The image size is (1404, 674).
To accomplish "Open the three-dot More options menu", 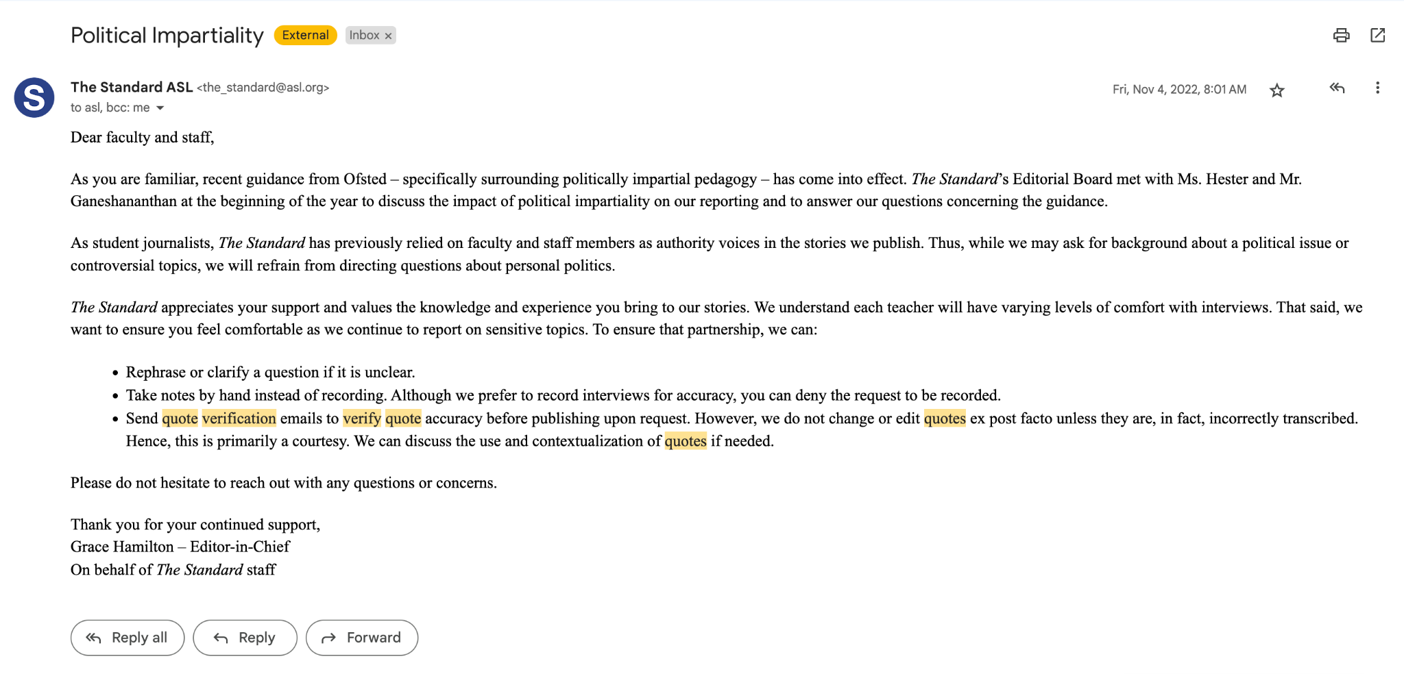I will point(1377,88).
